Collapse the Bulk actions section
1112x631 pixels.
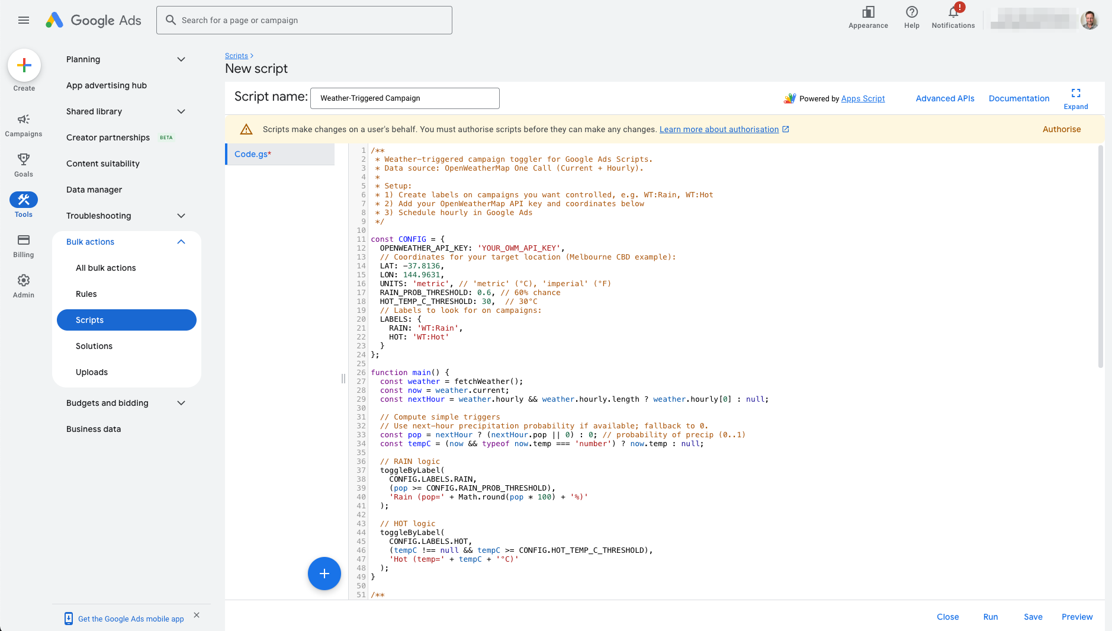(181, 242)
